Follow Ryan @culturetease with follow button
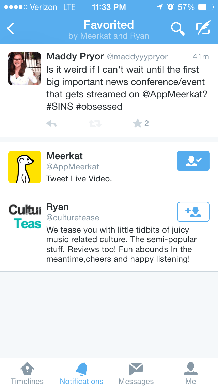The image size is (218, 388). point(193,212)
